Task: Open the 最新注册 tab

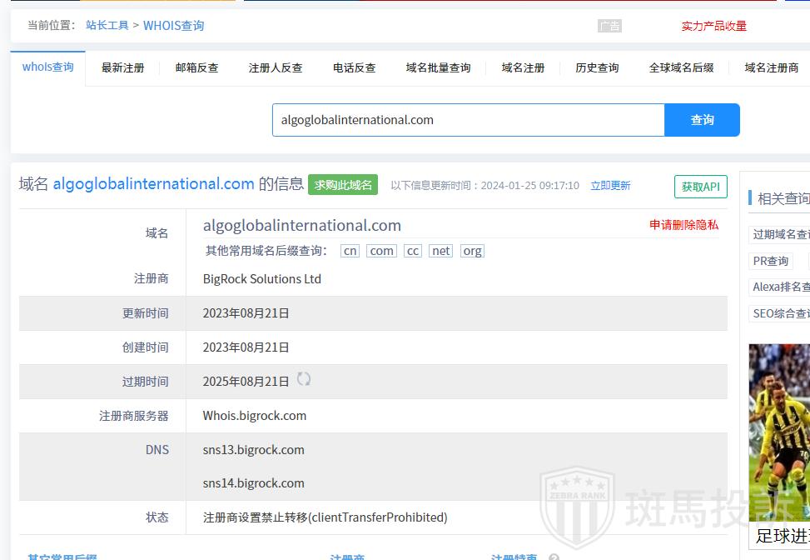Action: 122,67
